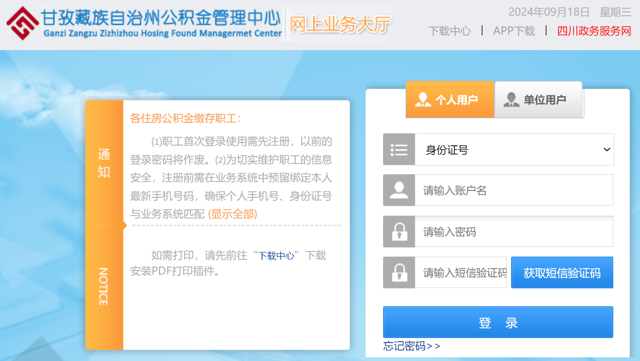Screen dimensions: 640x361
Task: Click the person icon on the 单位用户 tab
Action: (x=511, y=99)
